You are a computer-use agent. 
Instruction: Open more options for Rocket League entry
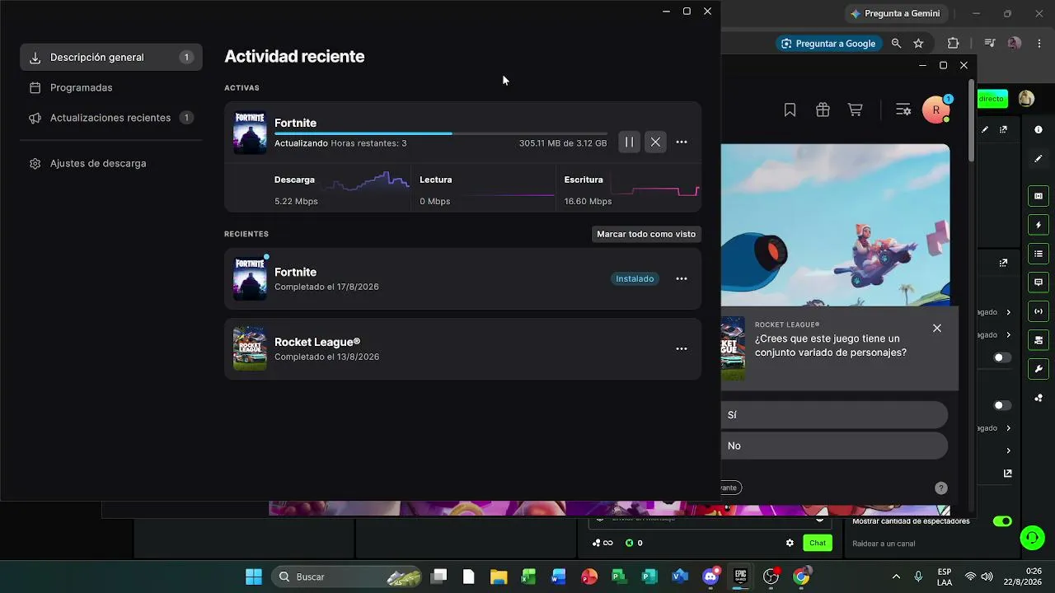[x=682, y=349]
